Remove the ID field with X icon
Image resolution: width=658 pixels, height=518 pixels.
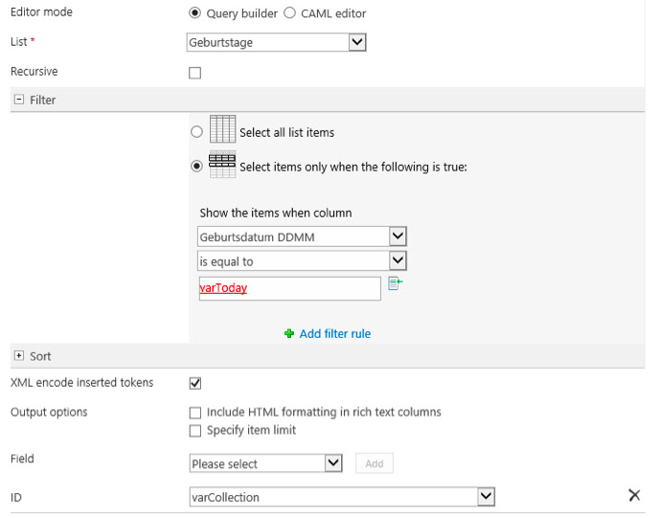pyautogui.click(x=634, y=495)
